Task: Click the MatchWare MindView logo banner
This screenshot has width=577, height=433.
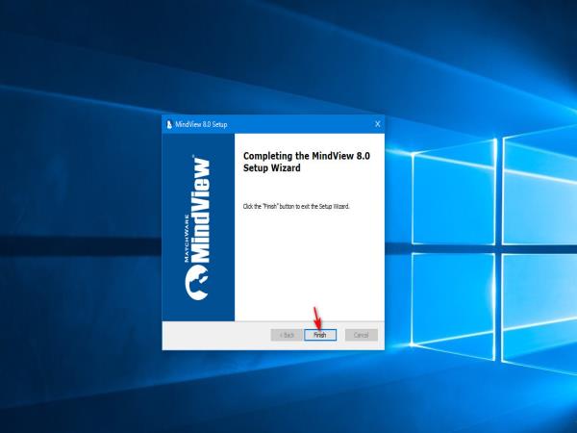Action: [x=198, y=227]
